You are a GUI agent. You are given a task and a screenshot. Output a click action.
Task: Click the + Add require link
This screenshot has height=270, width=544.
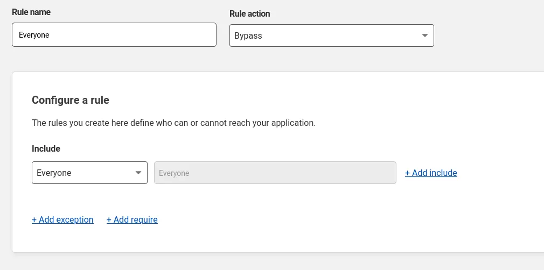tap(132, 219)
